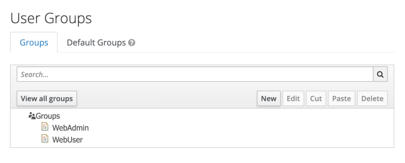Screen dimensions: 405x163
Task: Create a group with the New button
Action: point(269,99)
